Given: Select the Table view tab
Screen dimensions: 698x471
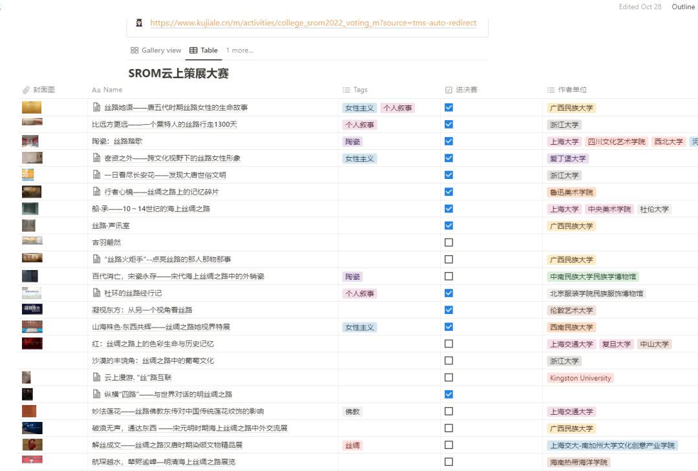Looking at the screenshot, I should (x=204, y=50).
